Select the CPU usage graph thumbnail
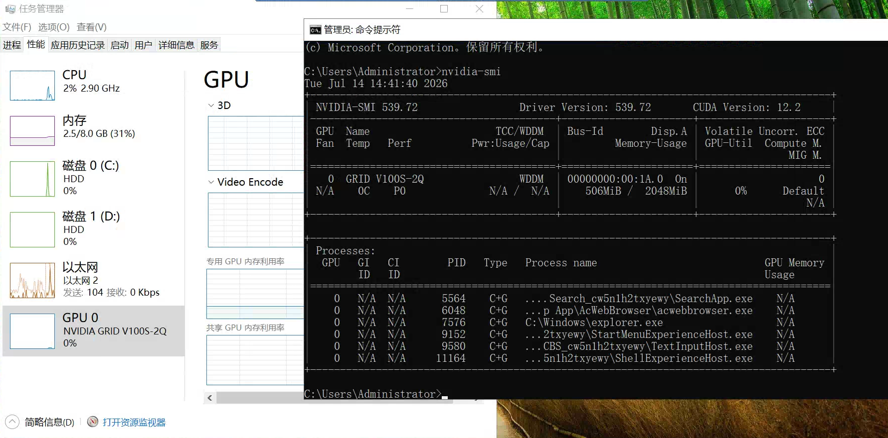This screenshot has height=438, width=888. tap(32, 86)
